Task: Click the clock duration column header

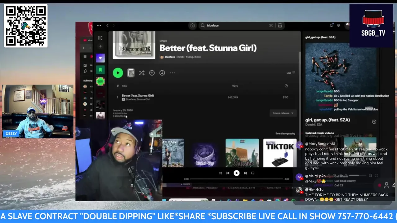Action: [286, 86]
